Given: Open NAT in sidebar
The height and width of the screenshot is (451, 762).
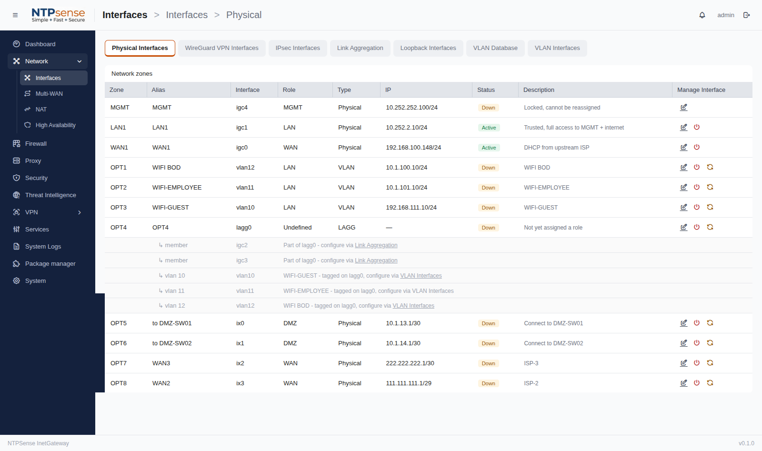Looking at the screenshot, I should (x=53, y=110).
